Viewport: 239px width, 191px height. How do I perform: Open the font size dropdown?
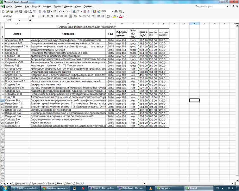(x=39, y=16)
